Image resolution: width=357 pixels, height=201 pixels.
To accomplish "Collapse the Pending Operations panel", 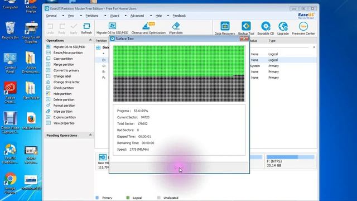I will click(x=90, y=135).
